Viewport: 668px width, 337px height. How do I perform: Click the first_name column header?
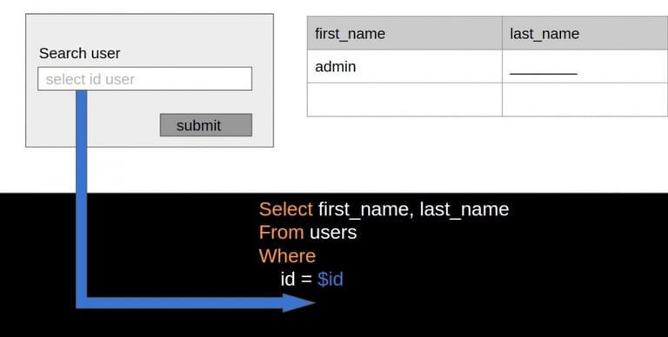[x=404, y=33]
